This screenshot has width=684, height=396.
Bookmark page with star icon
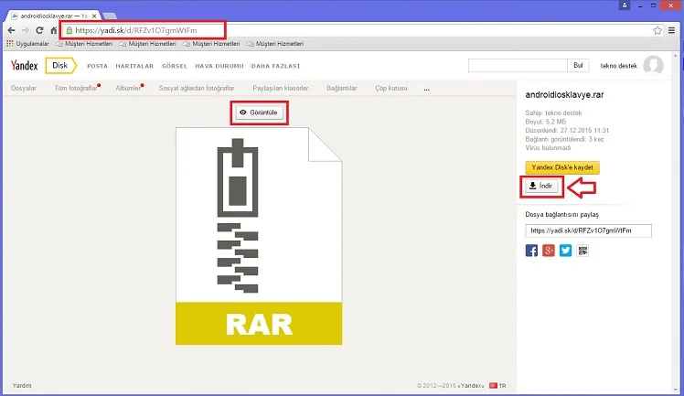pyautogui.click(x=657, y=30)
